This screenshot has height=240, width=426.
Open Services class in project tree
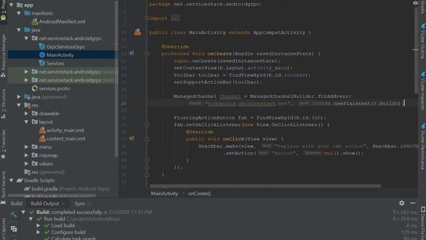pos(55,63)
